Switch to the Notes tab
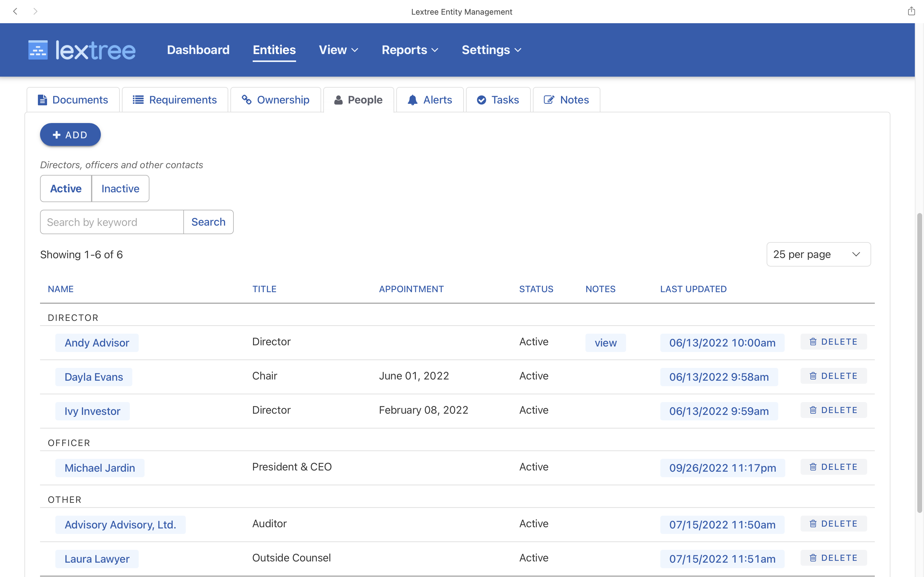Image resolution: width=924 pixels, height=577 pixels. [566, 100]
